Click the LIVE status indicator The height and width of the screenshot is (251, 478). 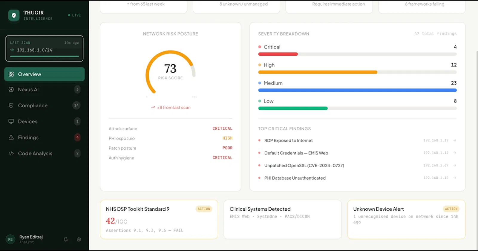pyautogui.click(x=74, y=15)
